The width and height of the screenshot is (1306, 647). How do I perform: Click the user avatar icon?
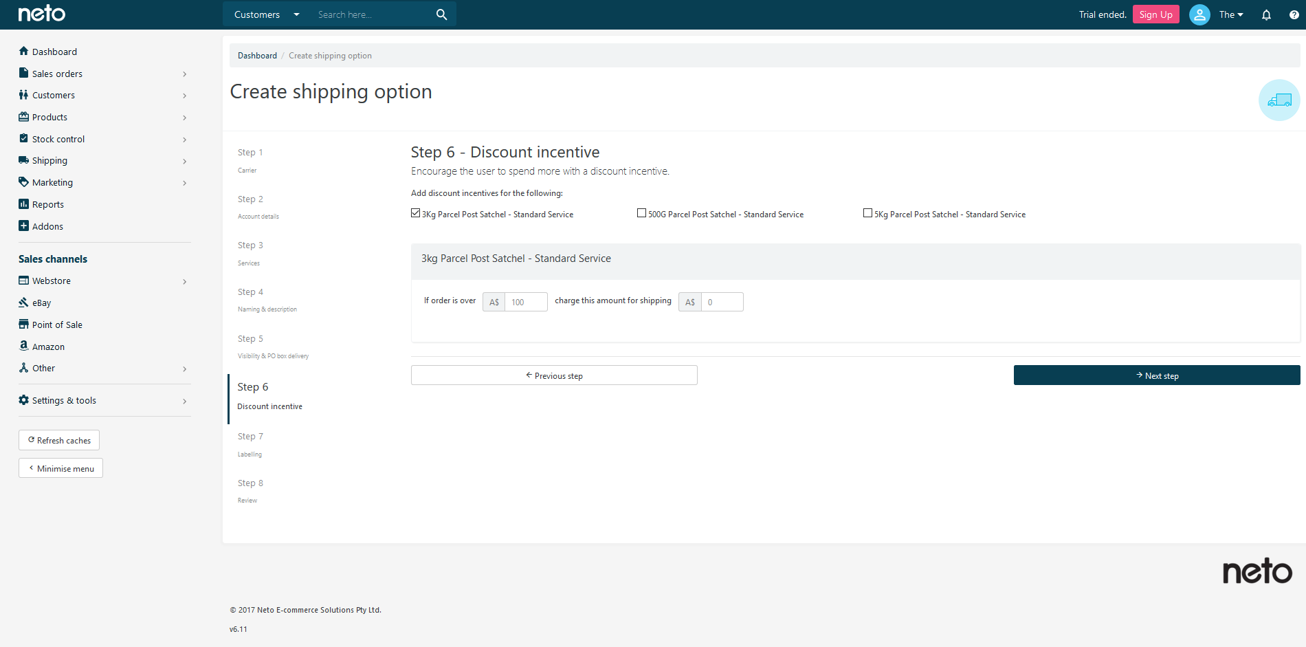click(x=1199, y=14)
